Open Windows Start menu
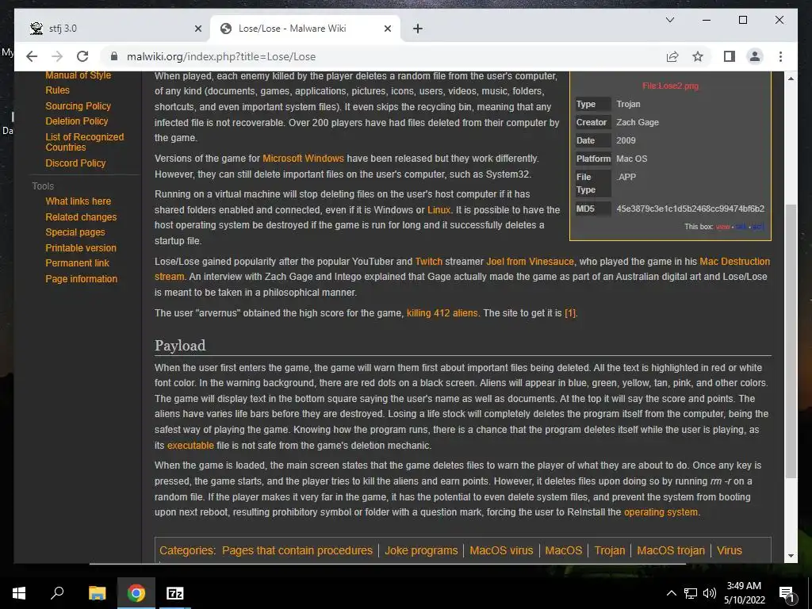 click(x=19, y=593)
